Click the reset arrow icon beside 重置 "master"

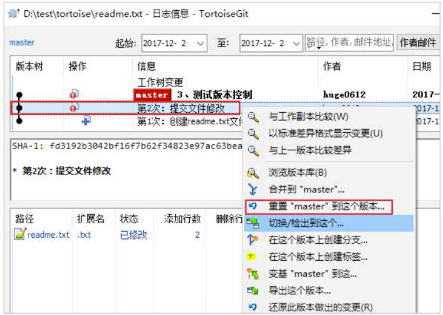253,206
